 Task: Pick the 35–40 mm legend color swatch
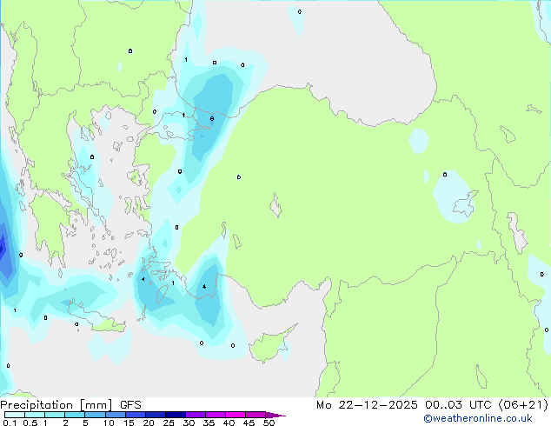click(x=215, y=415)
